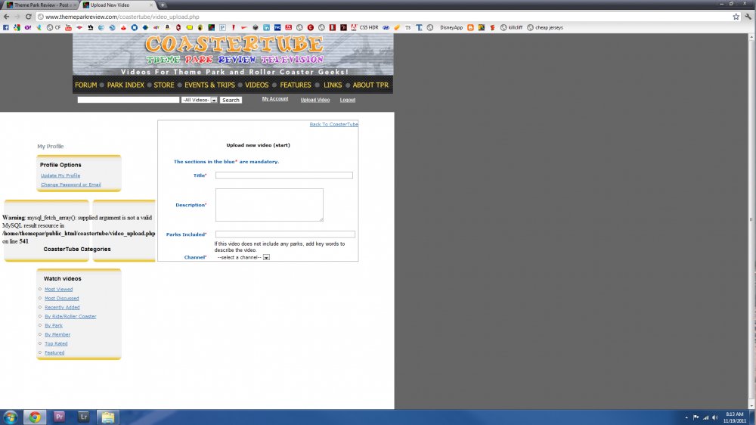Image resolution: width=756 pixels, height=425 pixels.
Task: Open Chrome's wrench settings menu
Action: tap(748, 16)
